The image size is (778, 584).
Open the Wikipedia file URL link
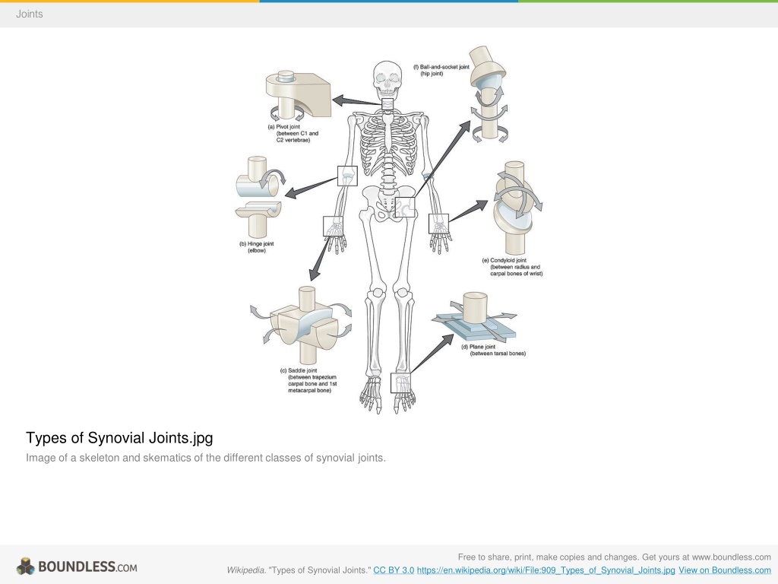546,570
